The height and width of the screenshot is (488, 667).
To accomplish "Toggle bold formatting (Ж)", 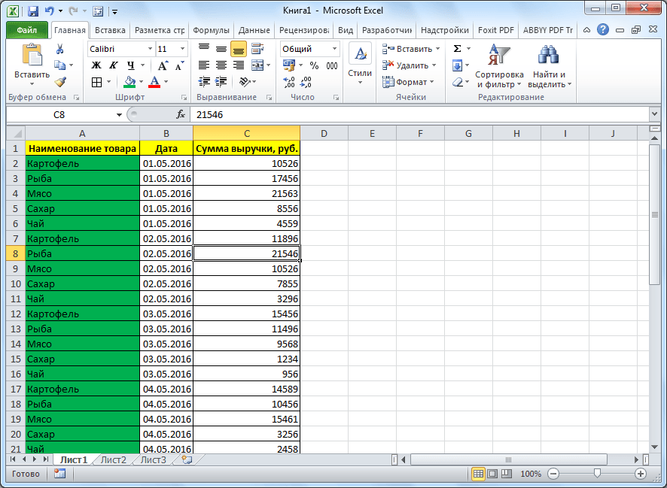I will [x=96, y=65].
